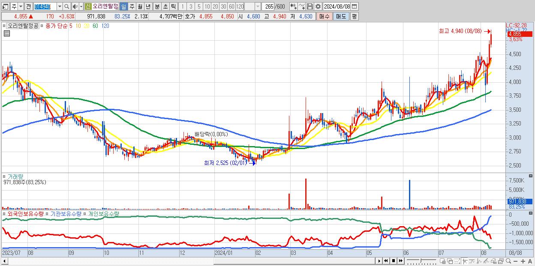
Task: Save chart with the floppy disk icon
Action: 310,6
